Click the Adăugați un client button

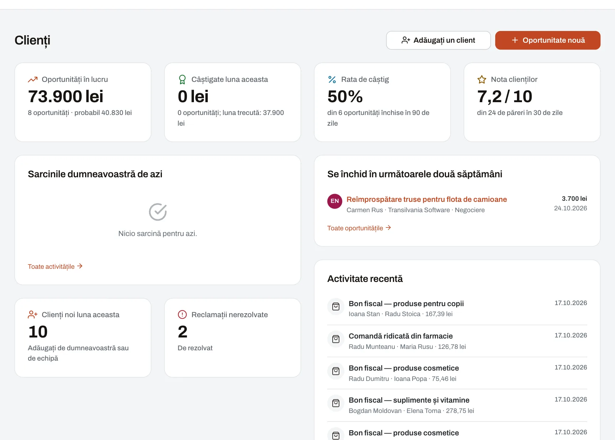[439, 40]
